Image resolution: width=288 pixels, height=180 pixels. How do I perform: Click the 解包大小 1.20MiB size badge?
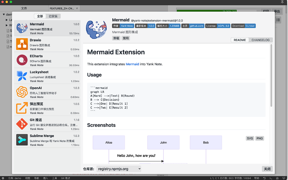(168, 26)
